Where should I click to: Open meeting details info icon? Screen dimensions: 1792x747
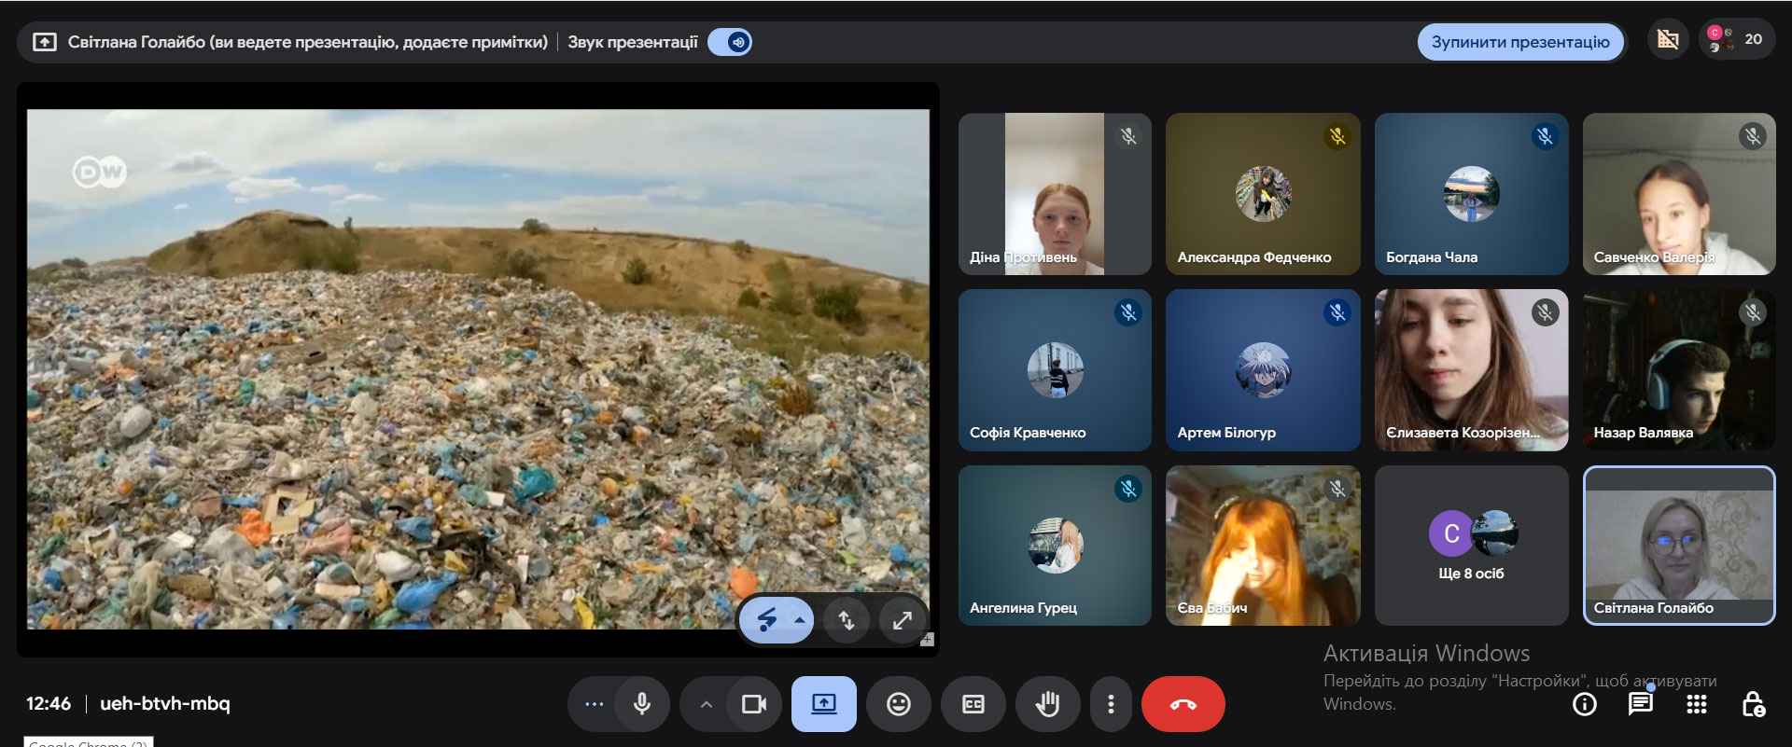[1584, 704]
